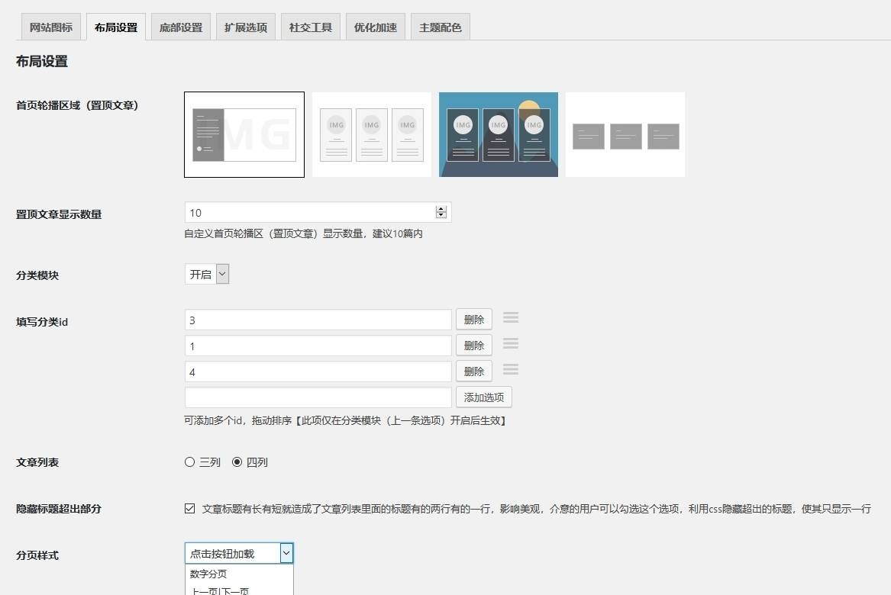Select the three gray boxes carousel layout

point(625,135)
